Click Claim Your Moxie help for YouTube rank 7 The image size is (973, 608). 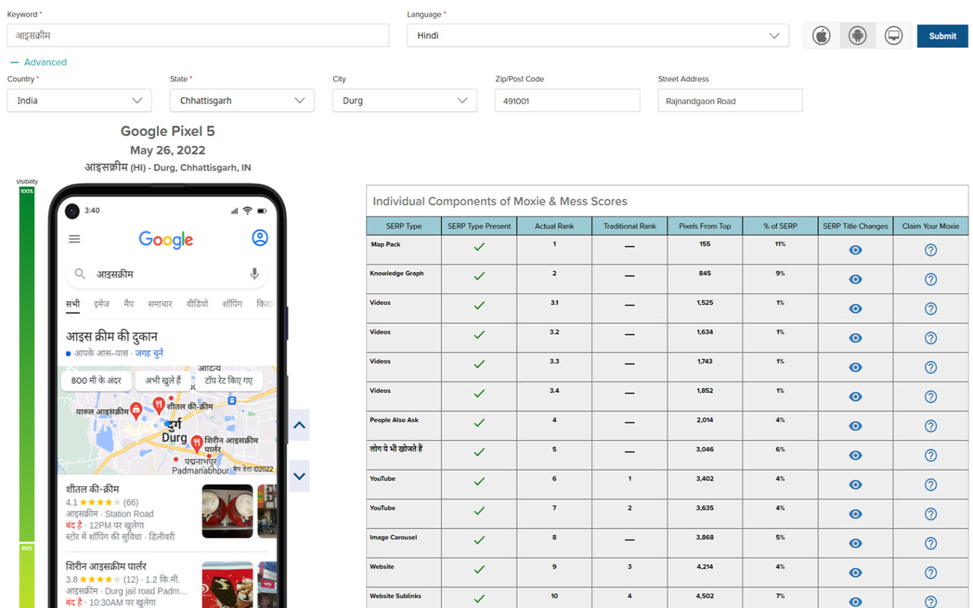tap(930, 514)
